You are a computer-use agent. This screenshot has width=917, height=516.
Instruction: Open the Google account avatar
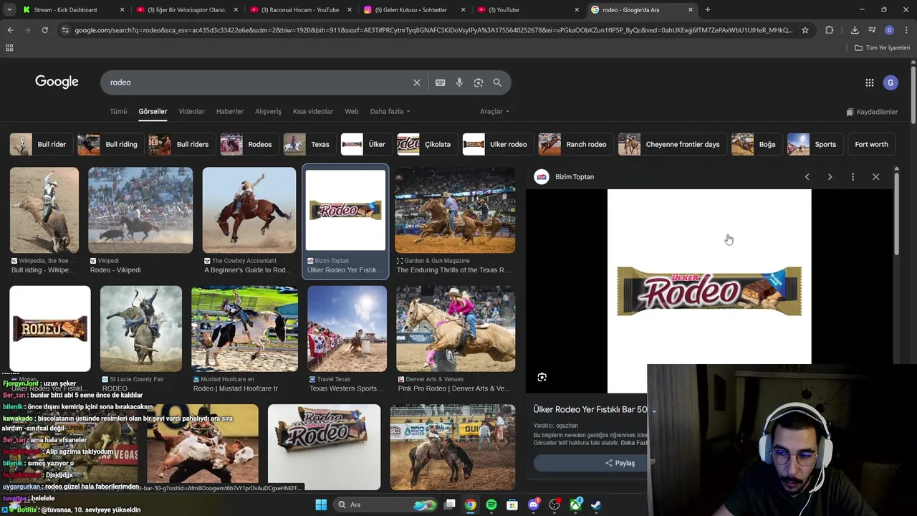click(x=890, y=82)
